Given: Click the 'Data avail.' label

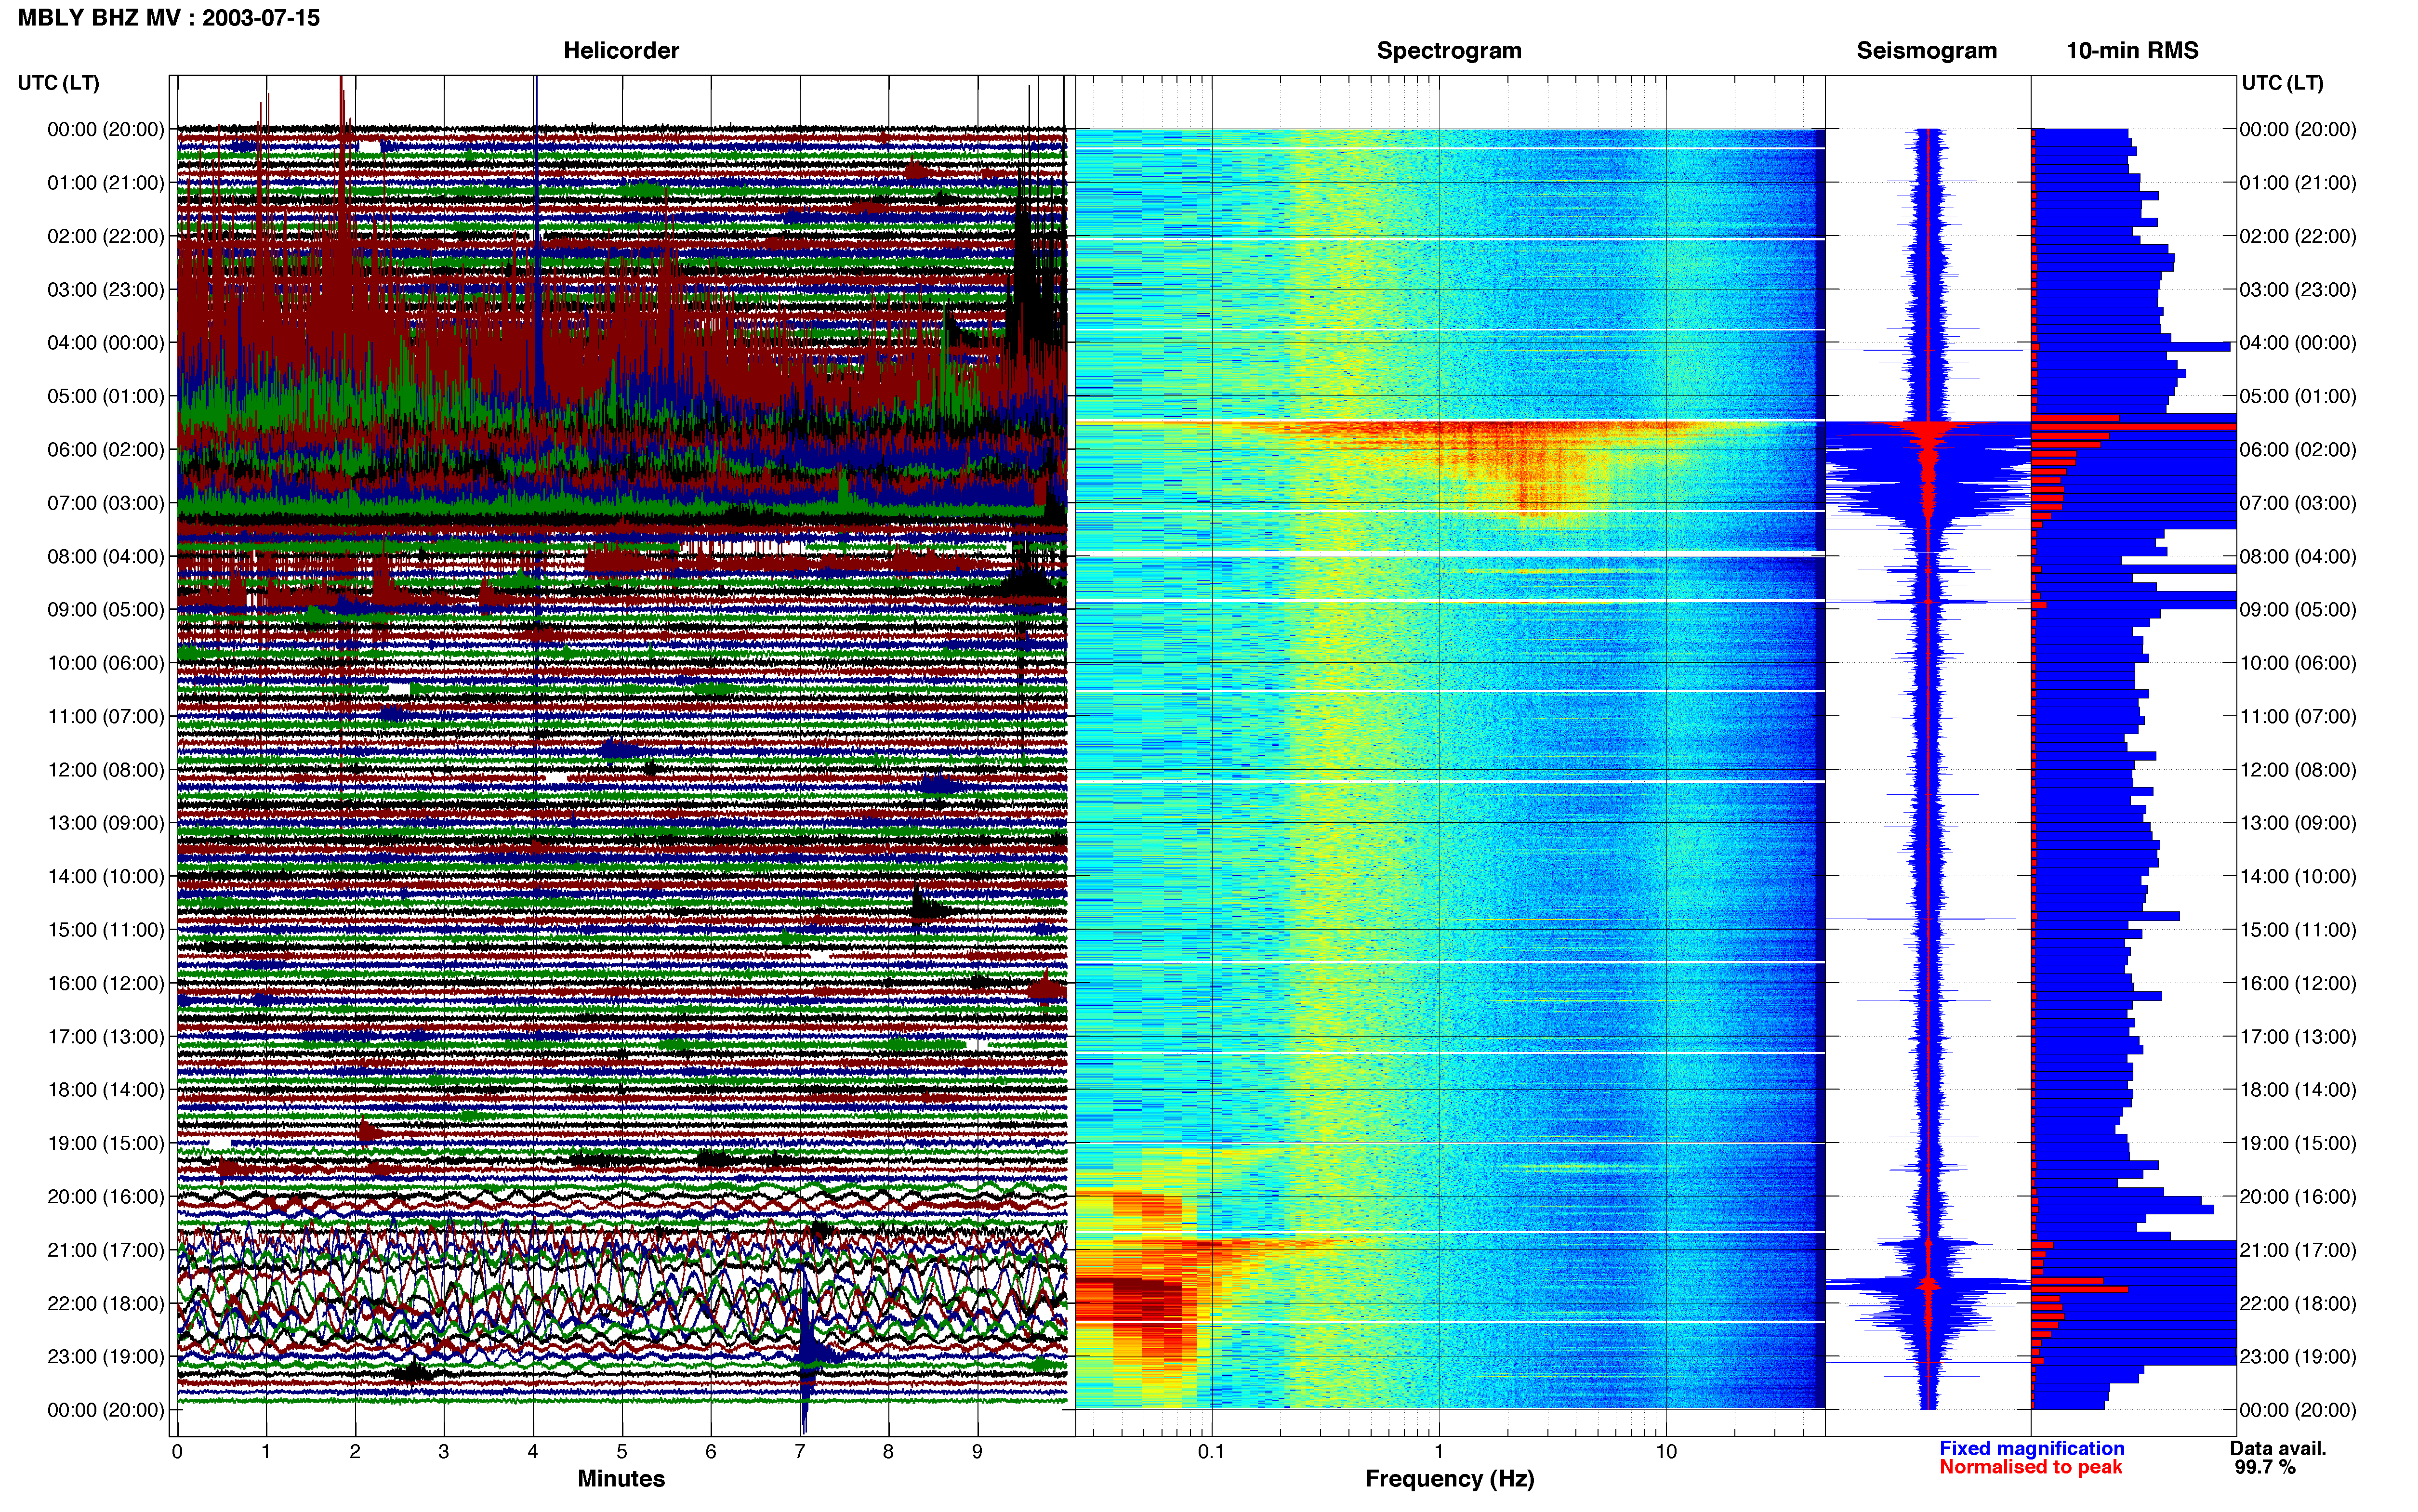Looking at the screenshot, I should click(x=2278, y=1448).
